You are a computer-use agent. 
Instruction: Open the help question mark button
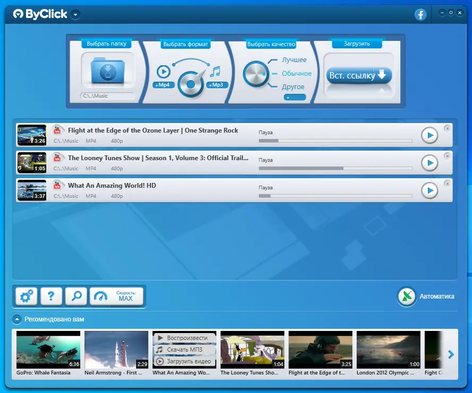(51, 296)
